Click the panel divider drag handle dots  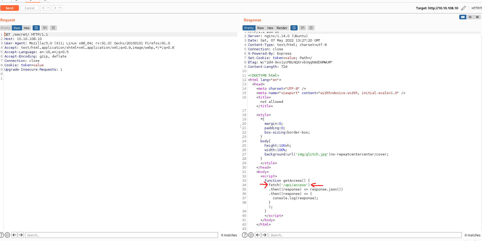[240, 126]
